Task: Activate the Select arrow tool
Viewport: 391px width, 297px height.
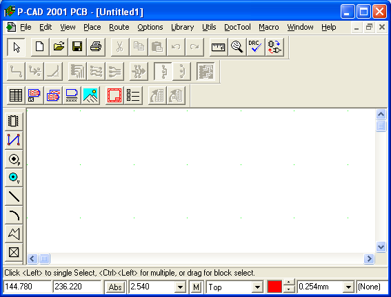Action: [x=16, y=47]
